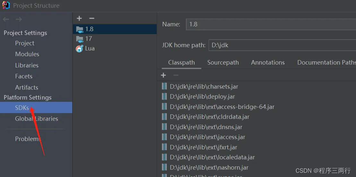The width and height of the screenshot is (356, 177).
Task: Click the JDK folder icon for 17
Action: (80, 39)
